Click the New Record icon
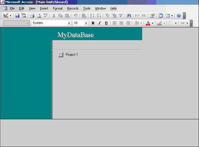Image resolution: width=199 pixels, height=147 pixels. pos(137,16)
